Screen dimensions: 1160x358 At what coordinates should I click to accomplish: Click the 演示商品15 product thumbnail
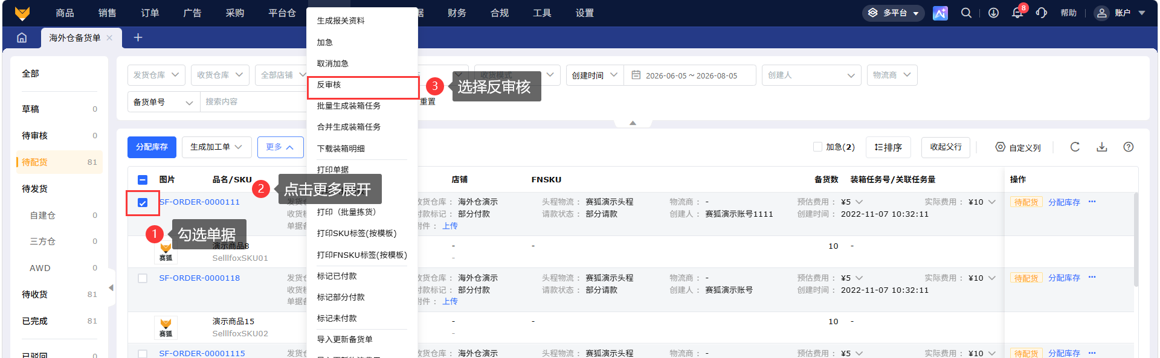click(166, 328)
